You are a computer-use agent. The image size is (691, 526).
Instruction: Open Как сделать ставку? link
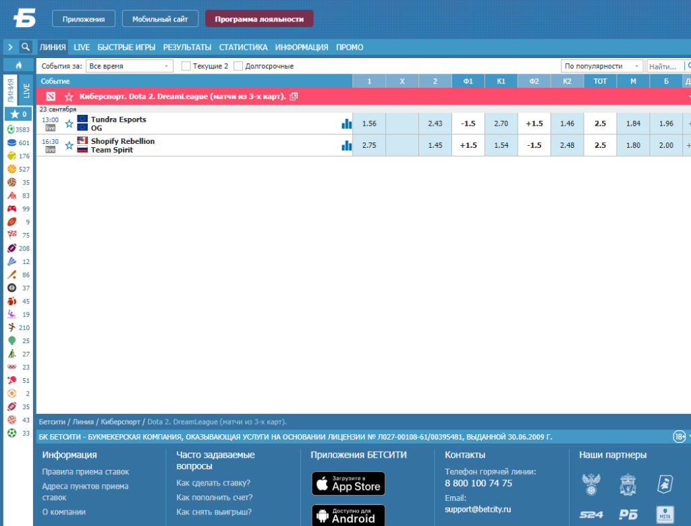(x=213, y=483)
